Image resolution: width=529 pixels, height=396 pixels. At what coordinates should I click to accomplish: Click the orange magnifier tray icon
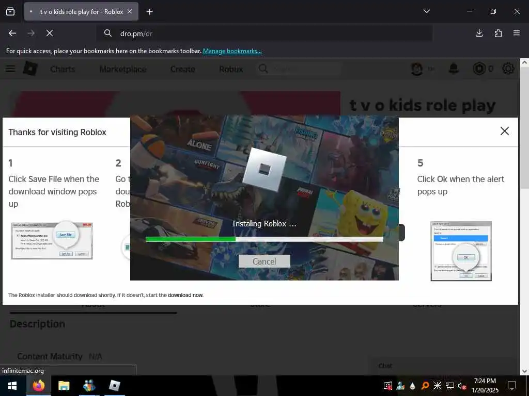click(x=425, y=386)
